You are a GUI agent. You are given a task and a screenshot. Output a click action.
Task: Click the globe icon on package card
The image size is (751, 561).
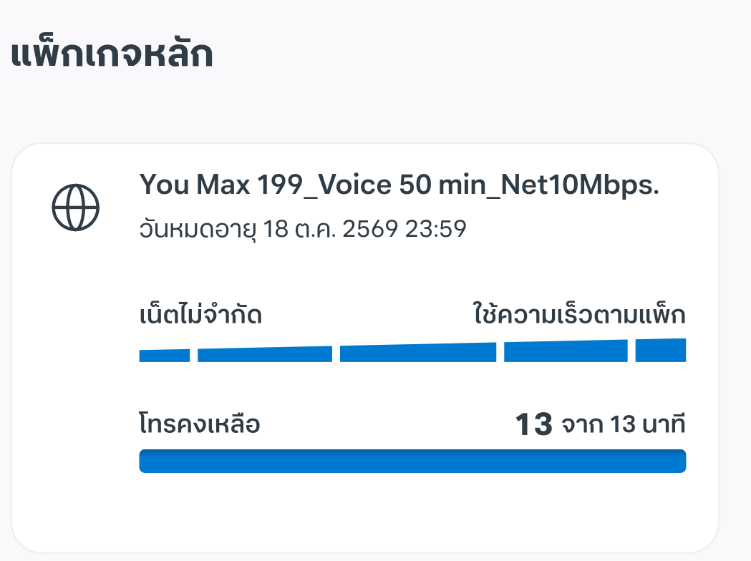pyautogui.click(x=76, y=208)
